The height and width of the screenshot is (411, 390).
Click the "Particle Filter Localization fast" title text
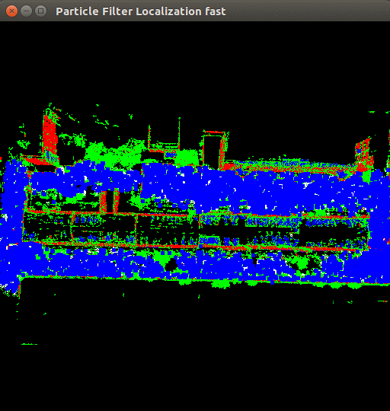pos(141,11)
